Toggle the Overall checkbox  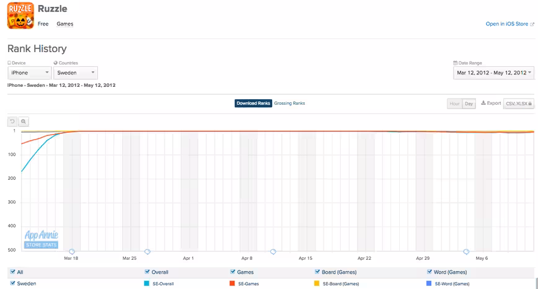click(x=147, y=272)
